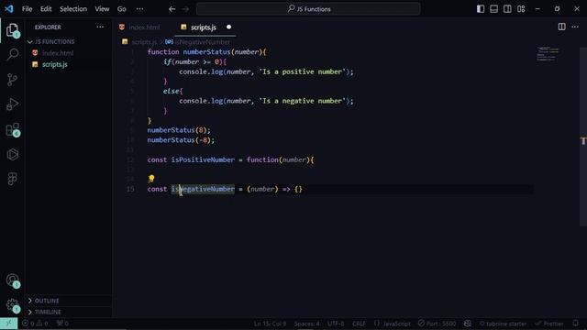Click the lightbulb code action icon
Image resolution: width=587 pixels, height=330 pixels.
pos(151,179)
